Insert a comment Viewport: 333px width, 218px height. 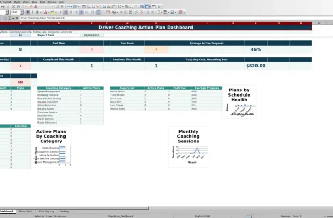(x=131, y=7)
